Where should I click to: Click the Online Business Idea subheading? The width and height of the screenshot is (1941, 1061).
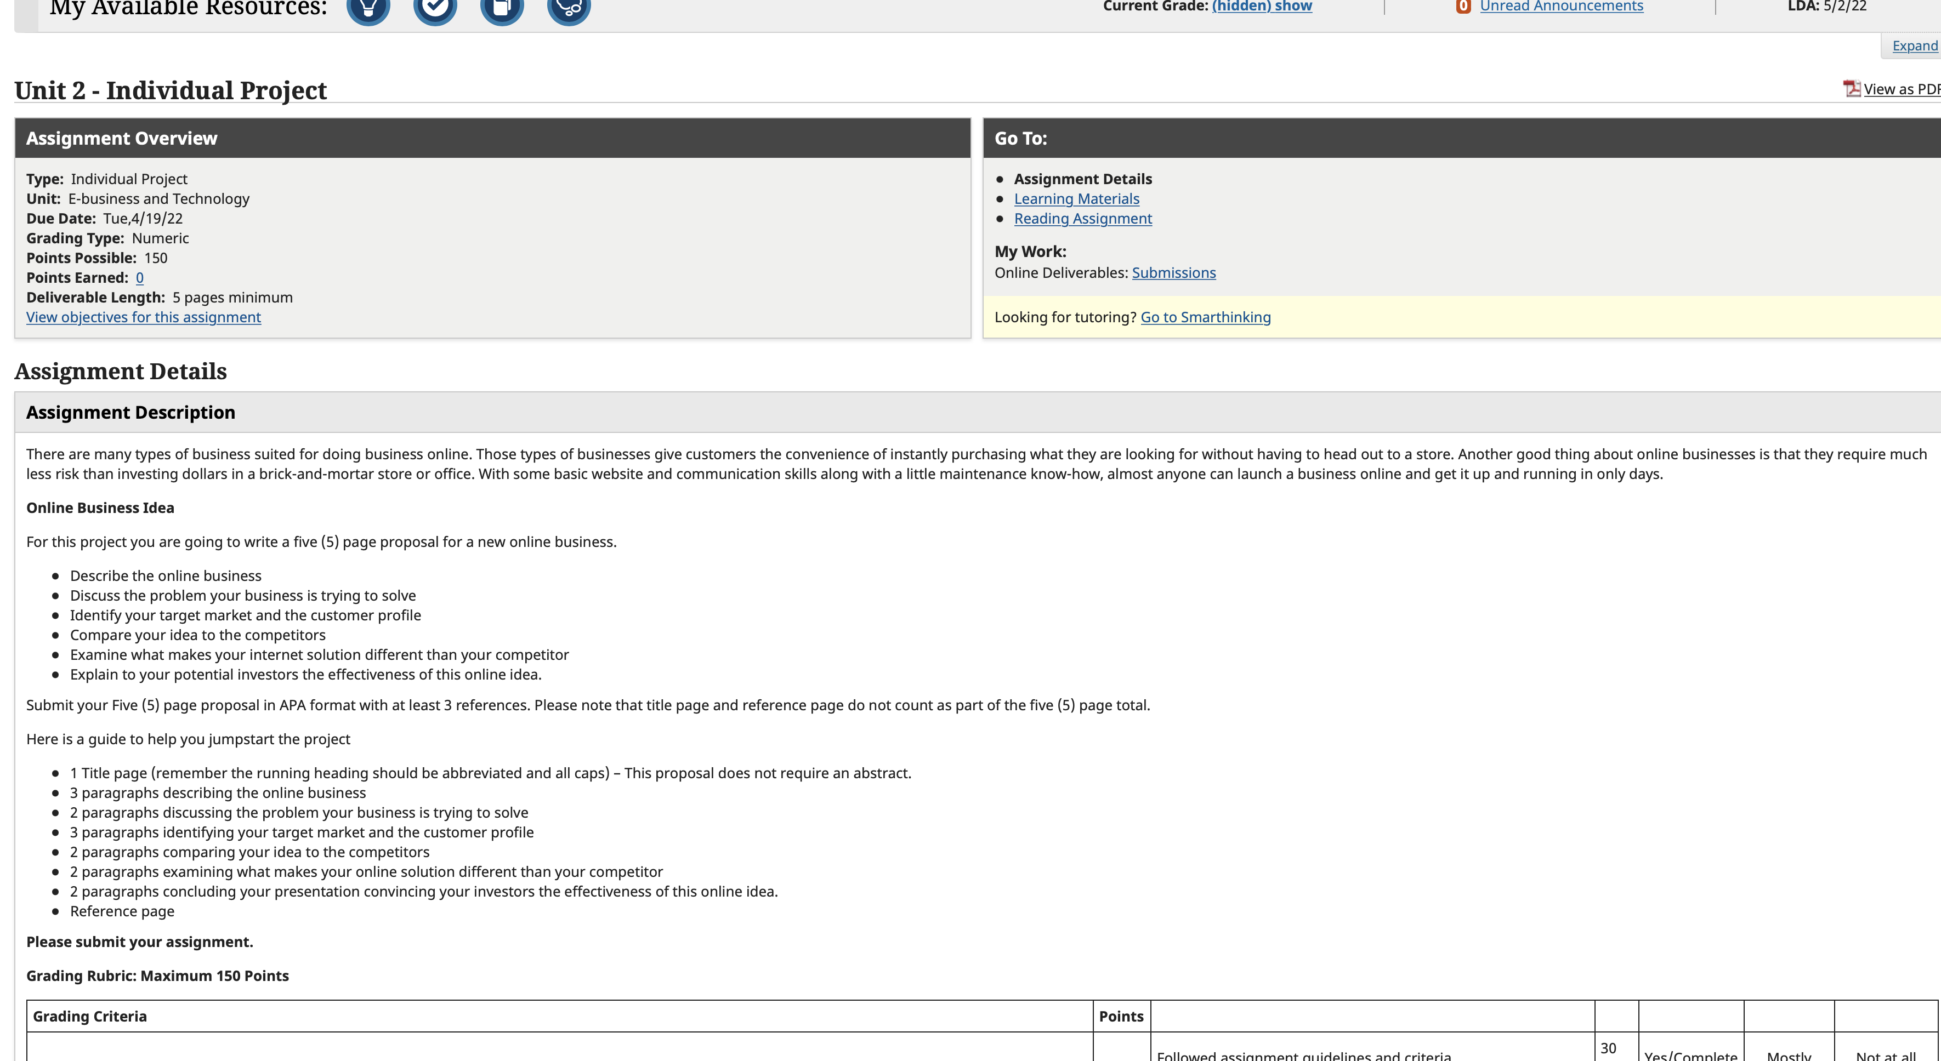coord(100,508)
